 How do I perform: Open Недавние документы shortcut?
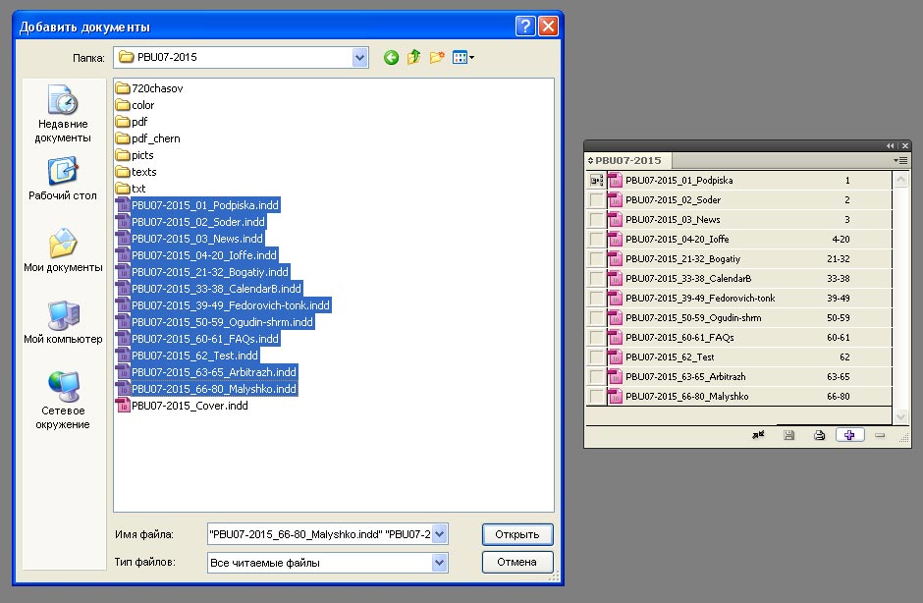coord(63,114)
